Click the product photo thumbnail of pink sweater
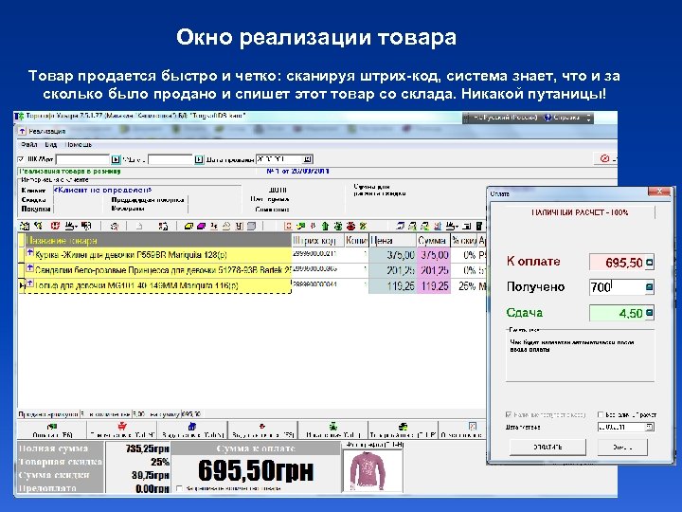This screenshot has height=512, width=682. coord(373,470)
